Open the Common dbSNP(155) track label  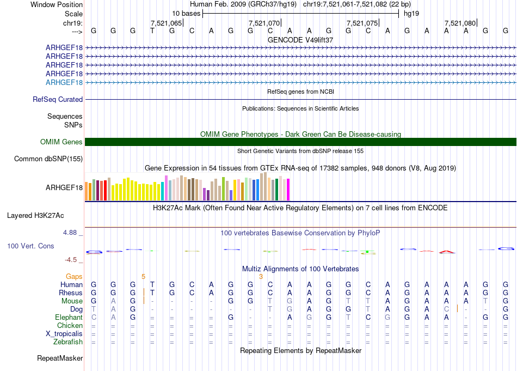pos(48,159)
